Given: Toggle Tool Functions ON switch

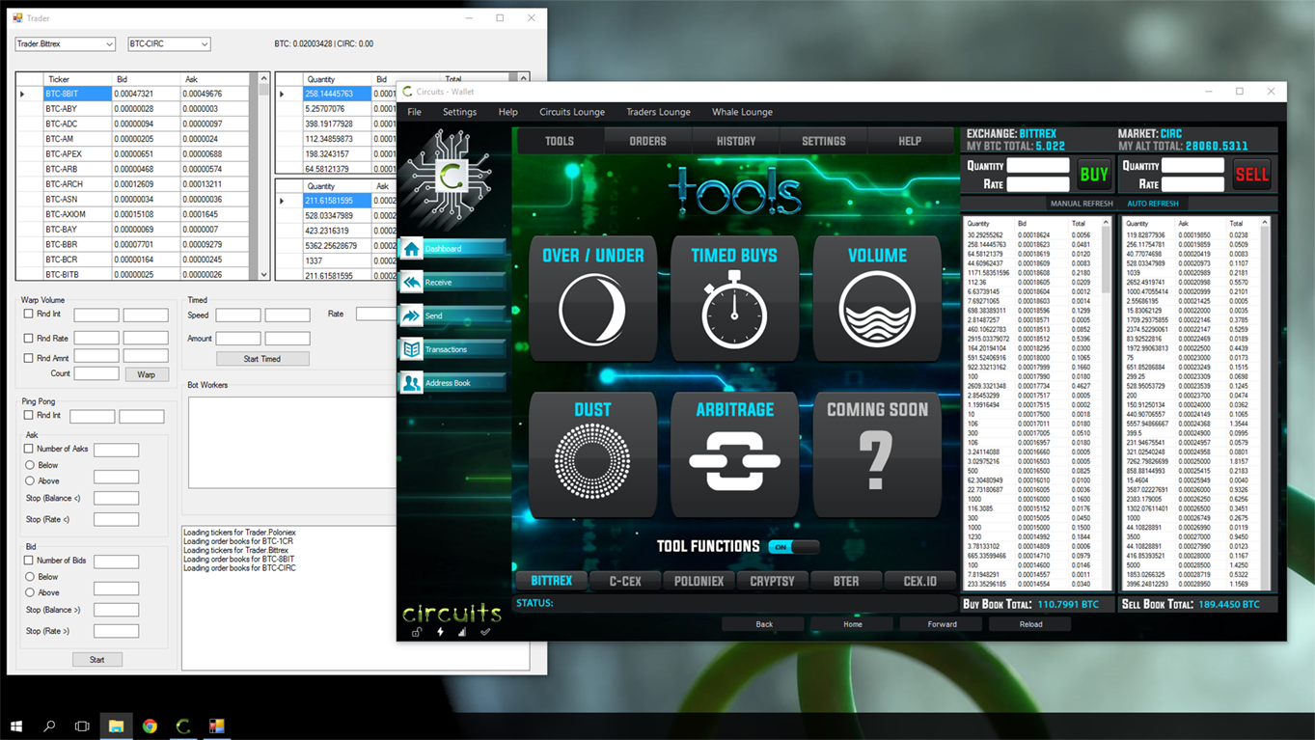Looking at the screenshot, I should point(794,546).
